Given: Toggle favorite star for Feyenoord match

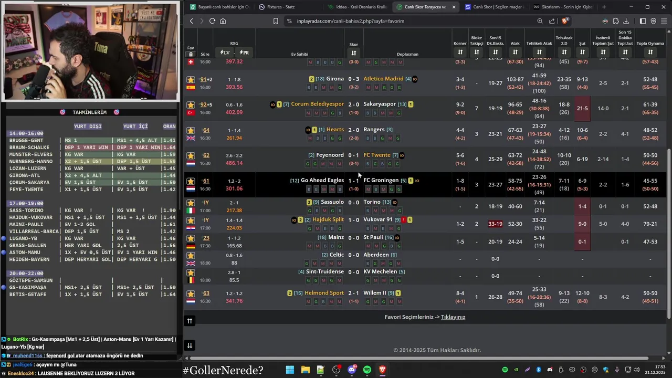Looking at the screenshot, I should [191, 156].
